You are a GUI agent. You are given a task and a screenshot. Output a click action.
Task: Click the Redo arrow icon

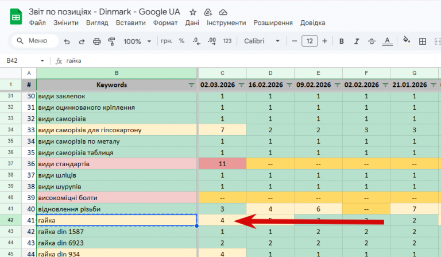[82, 41]
